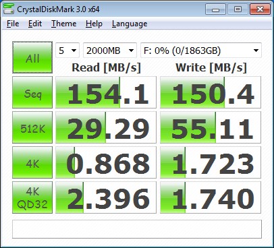Open the Help menu

pos(94,24)
